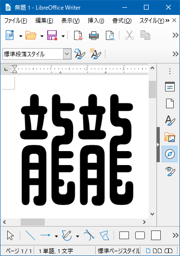Viewport: 180px width, 256px height.
Task: Select the Polygon drawing tool
Action: (x=104, y=235)
